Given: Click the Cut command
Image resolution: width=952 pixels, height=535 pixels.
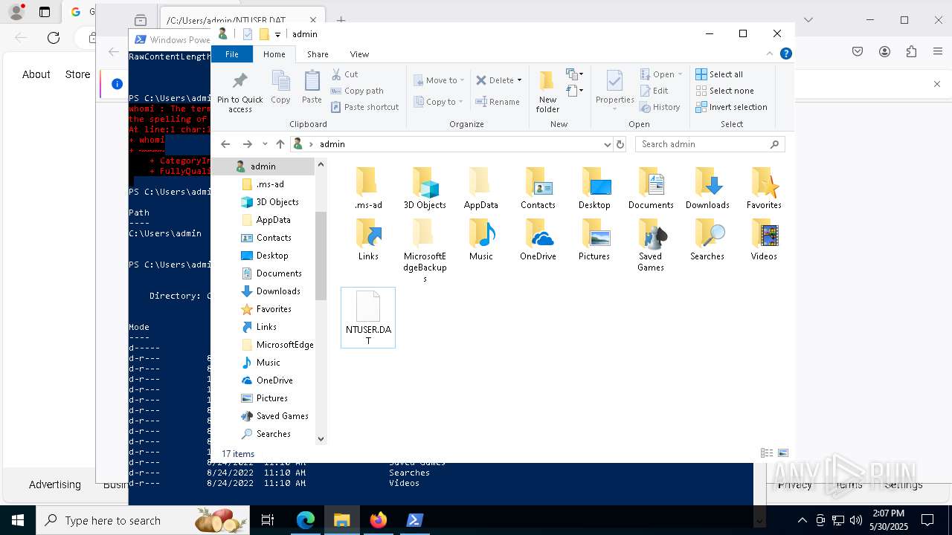Looking at the screenshot, I should pos(345,74).
